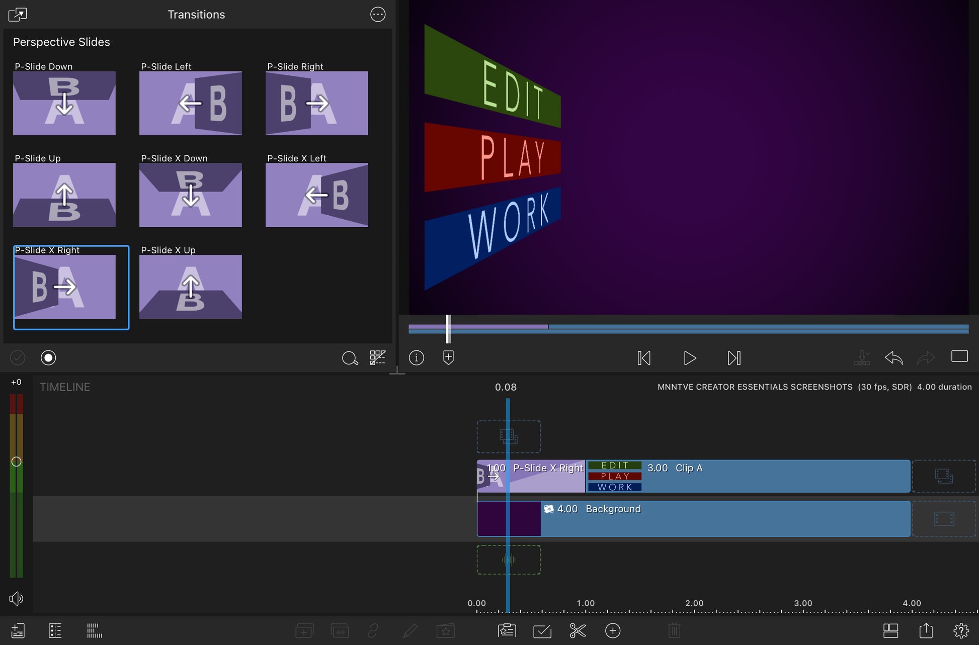Open the more options ellipsis in Transitions
This screenshot has width=979, height=645.
(x=378, y=15)
